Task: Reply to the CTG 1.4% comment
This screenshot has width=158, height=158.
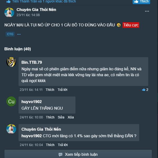Action: tap(63, 145)
